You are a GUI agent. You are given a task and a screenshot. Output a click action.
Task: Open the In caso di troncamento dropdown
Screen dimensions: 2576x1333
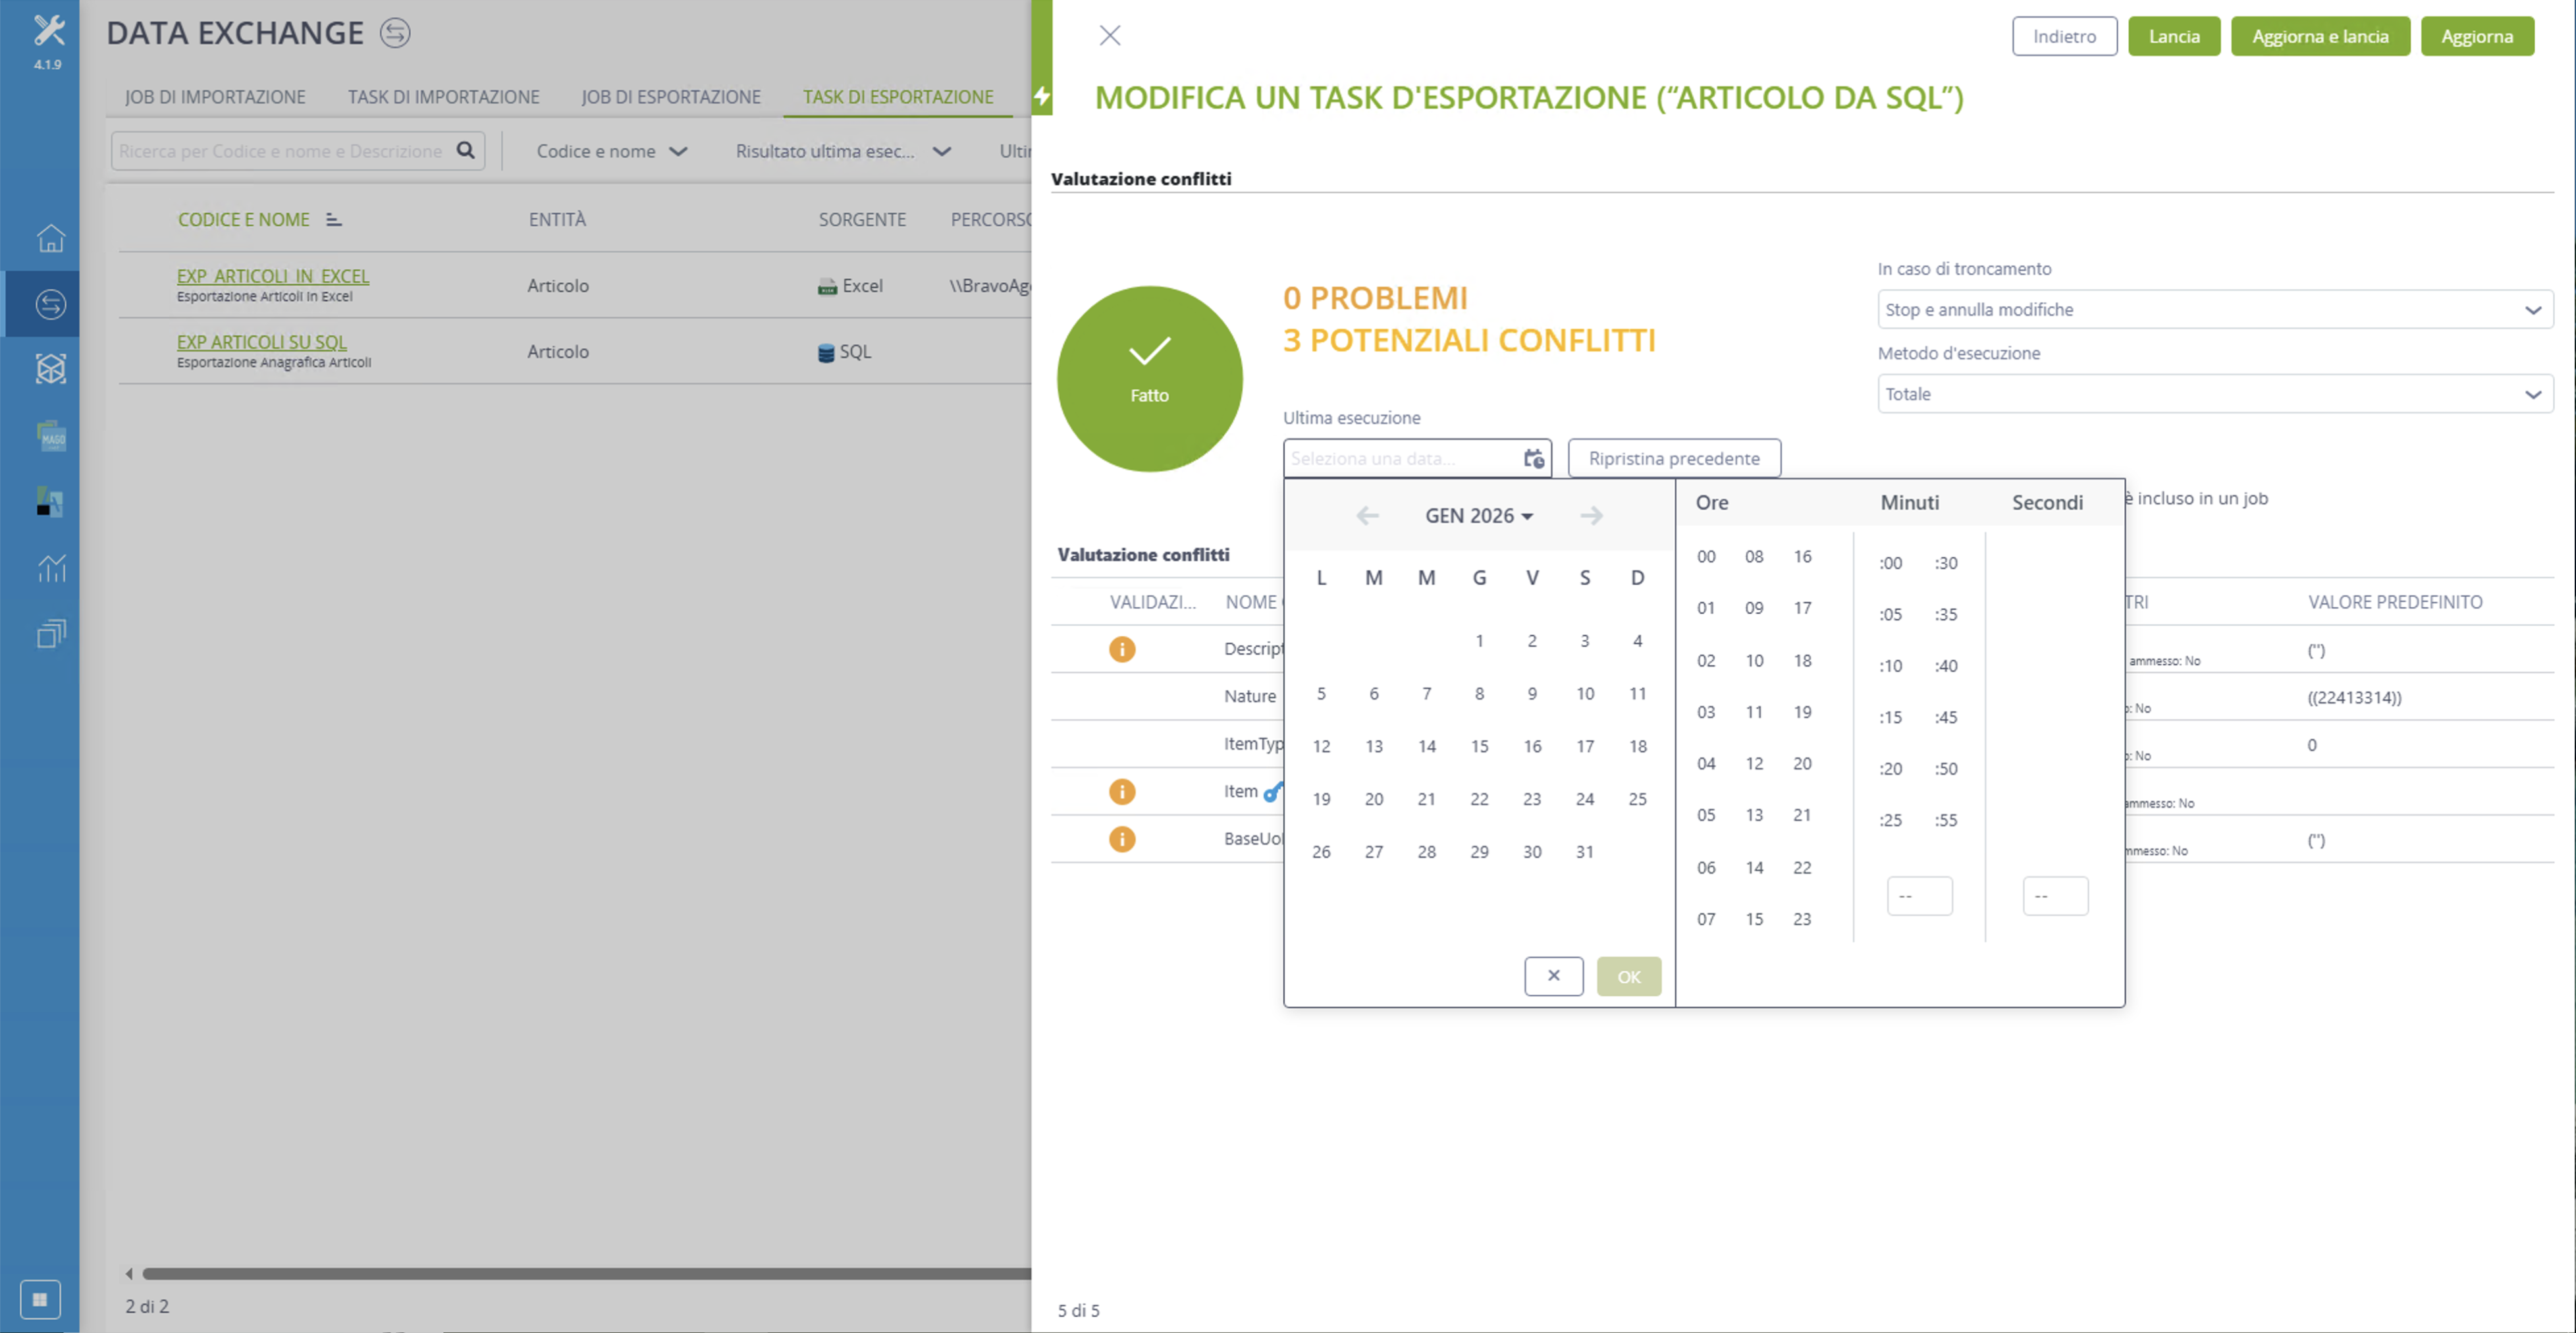point(2215,309)
